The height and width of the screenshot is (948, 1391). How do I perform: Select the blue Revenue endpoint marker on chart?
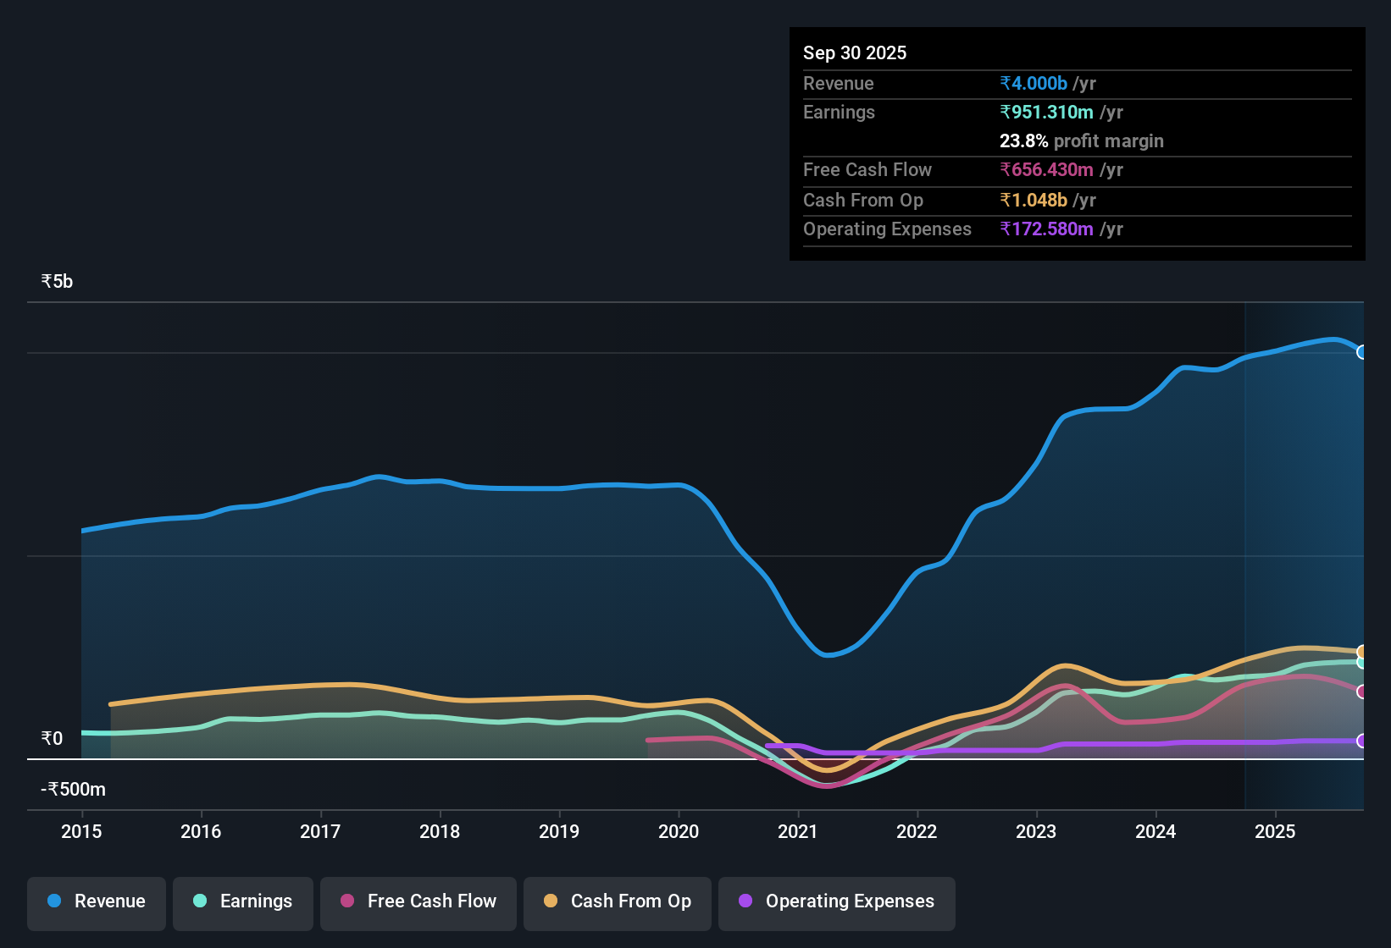click(x=1362, y=353)
